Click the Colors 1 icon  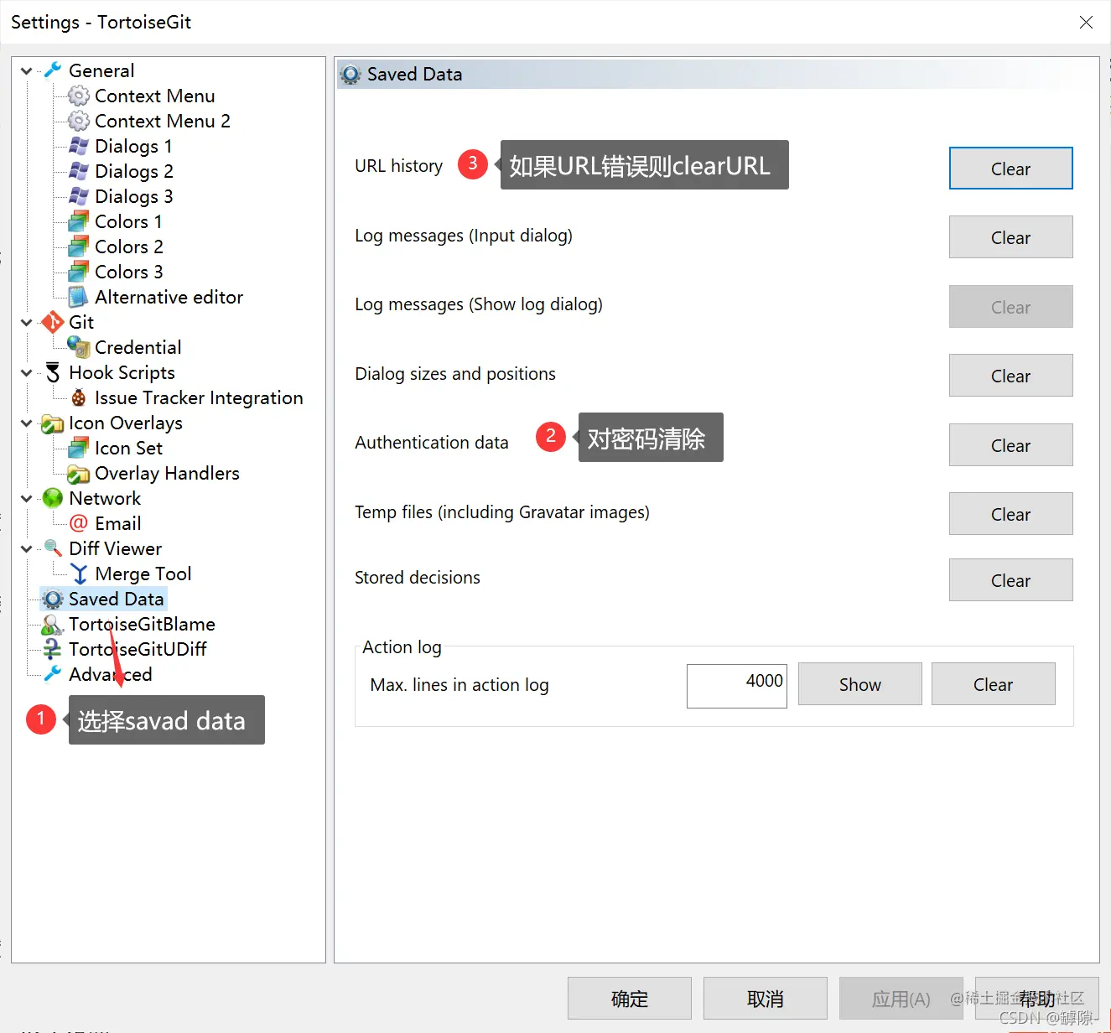79,221
